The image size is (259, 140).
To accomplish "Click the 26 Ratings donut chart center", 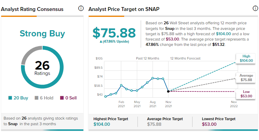I will (42, 67).
